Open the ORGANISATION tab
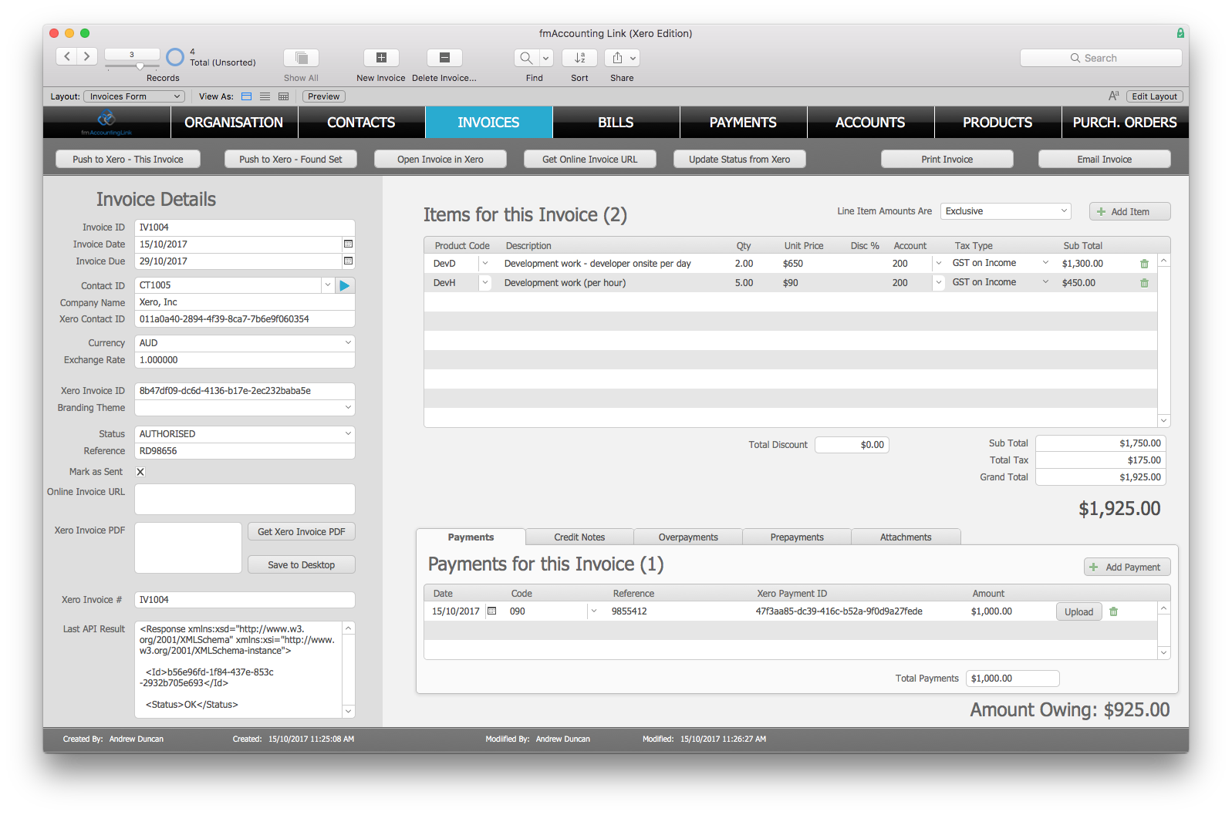This screenshot has height=815, width=1232. point(234,123)
